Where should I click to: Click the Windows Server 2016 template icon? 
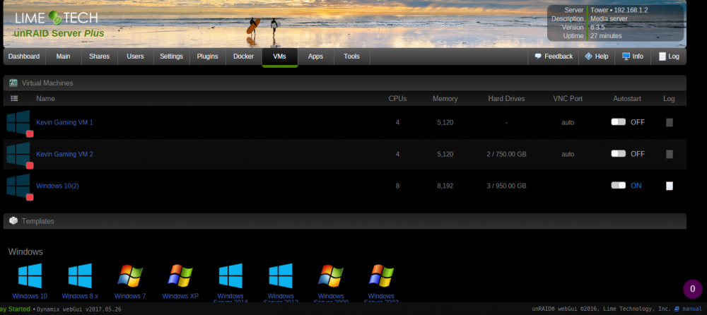point(230,275)
